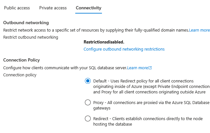Screen dimensions: 210x133
Task: Select the Default connection policy radio circle
Action: coord(87,81)
